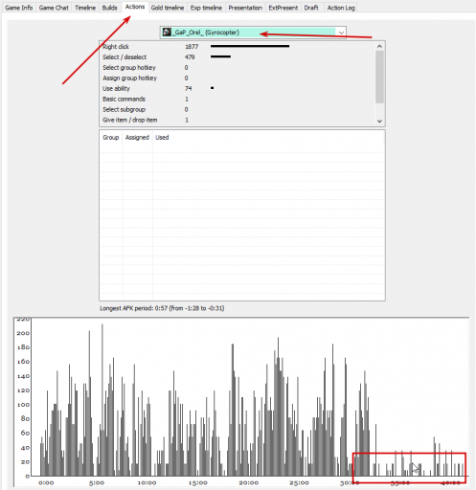Open the Timeline tab
The height and width of the screenshot is (490, 476).
(85, 8)
